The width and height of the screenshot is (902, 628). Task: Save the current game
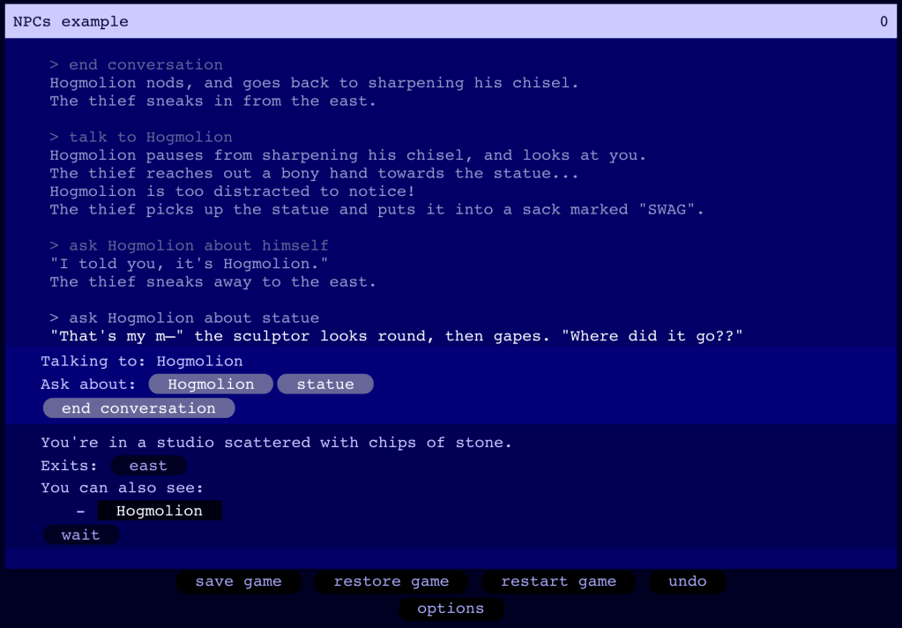tap(238, 581)
